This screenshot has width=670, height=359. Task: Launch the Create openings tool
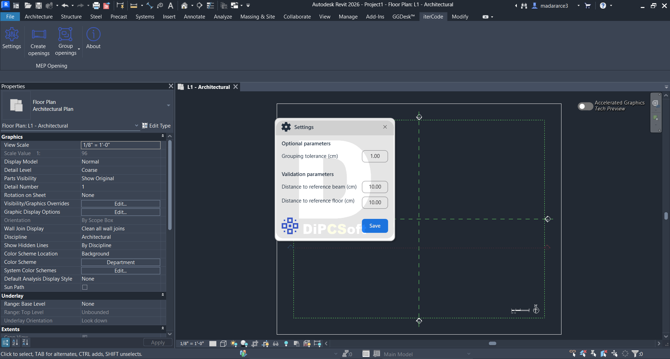(x=39, y=42)
